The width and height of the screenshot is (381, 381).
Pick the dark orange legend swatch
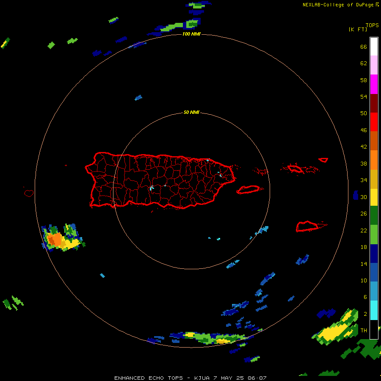tap(374, 141)
